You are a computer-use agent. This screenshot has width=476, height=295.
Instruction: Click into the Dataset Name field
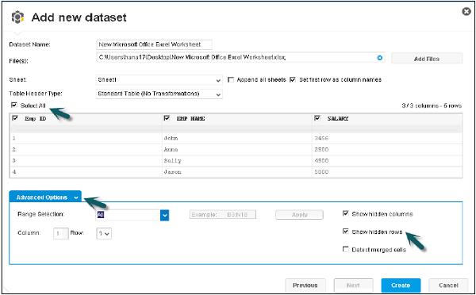point(154,44)
